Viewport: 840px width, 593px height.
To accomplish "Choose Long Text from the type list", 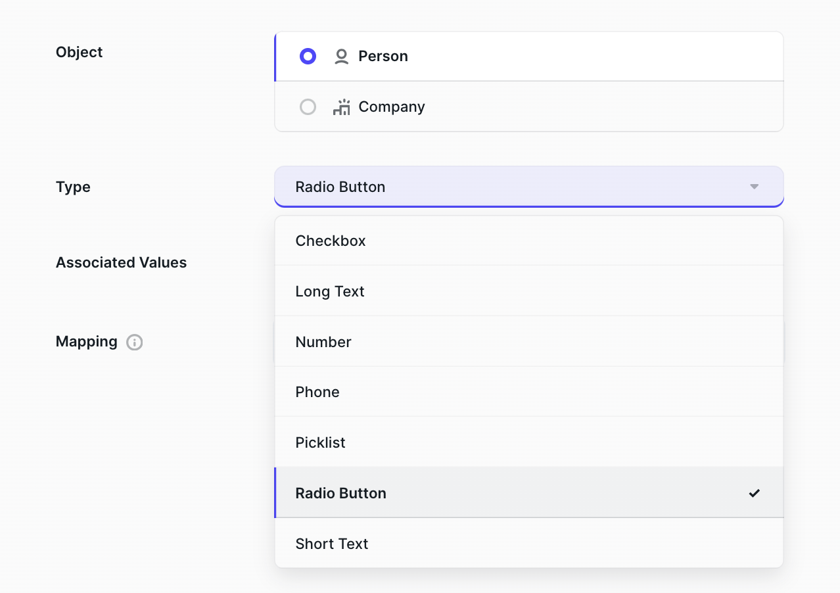I will (x=330, y=291).
